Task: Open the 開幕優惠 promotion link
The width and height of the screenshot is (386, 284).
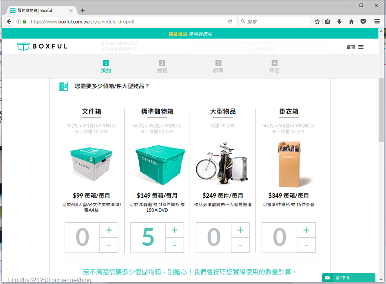Action: pyautogui.click(x=178, y=34)
